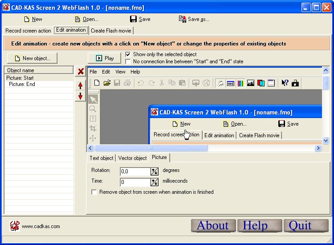Click the preview vertical scrollbar's up arrow
This screenshot has height=245, width=334.
point(326,70)
